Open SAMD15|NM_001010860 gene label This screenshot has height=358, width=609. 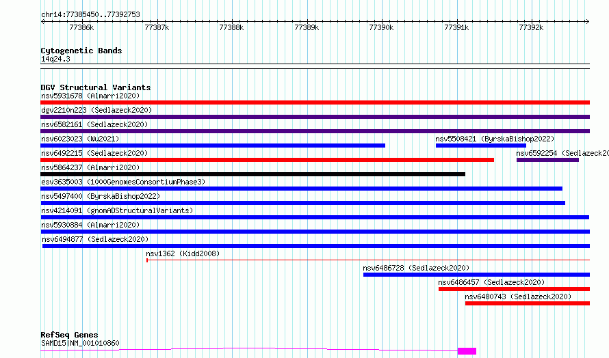[80, 343]
